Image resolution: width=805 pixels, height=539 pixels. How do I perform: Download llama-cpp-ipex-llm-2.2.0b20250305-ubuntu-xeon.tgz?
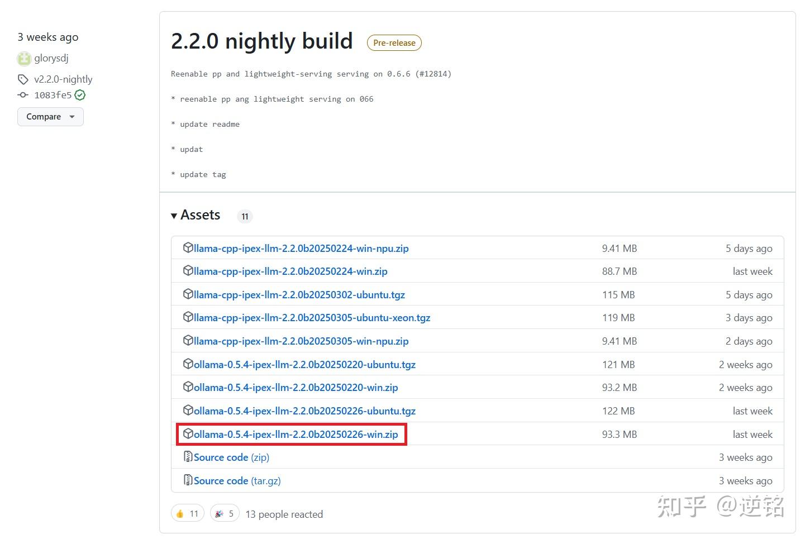[312, 318]
